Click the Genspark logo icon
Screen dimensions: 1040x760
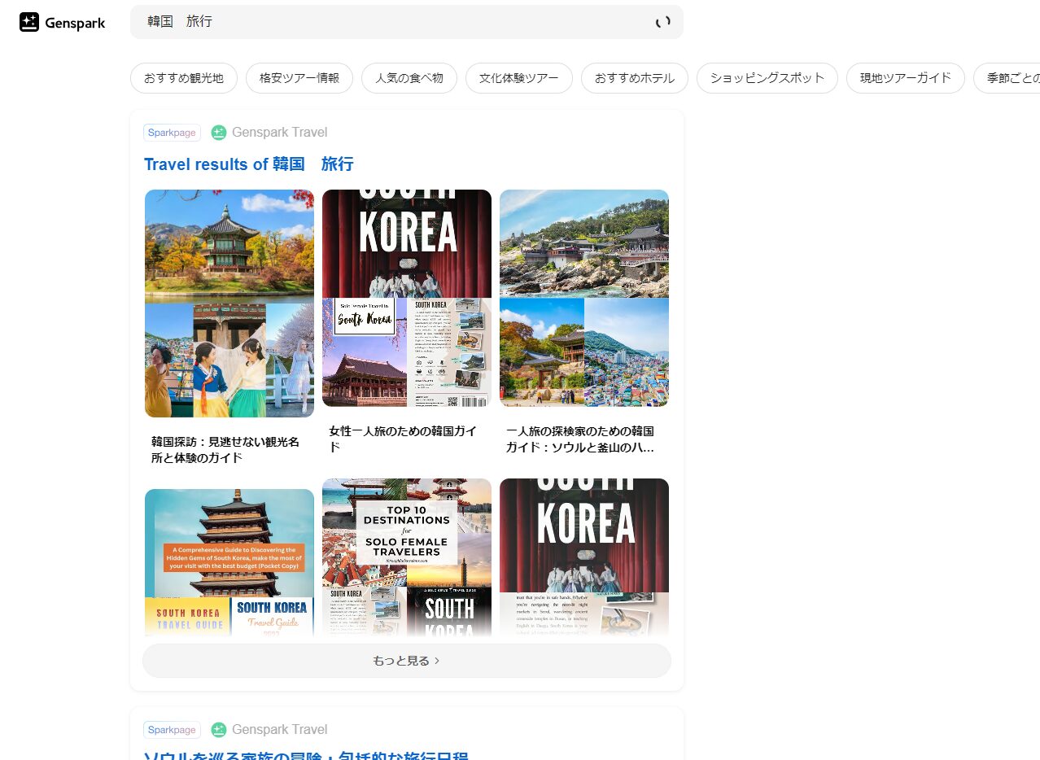point(29,23)
